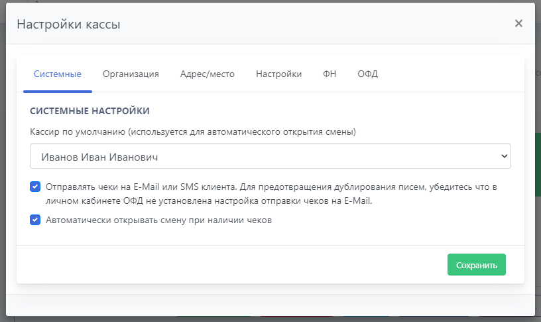This screenshot has height=322, width=541.
Task: Click the chevron arrow of cashier dropdown
Action: [504, 156]
